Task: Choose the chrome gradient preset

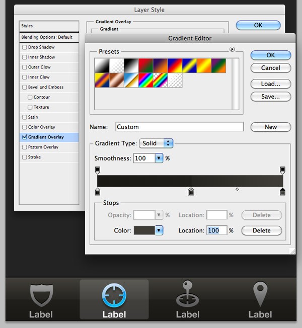Action: coord(131,80)
